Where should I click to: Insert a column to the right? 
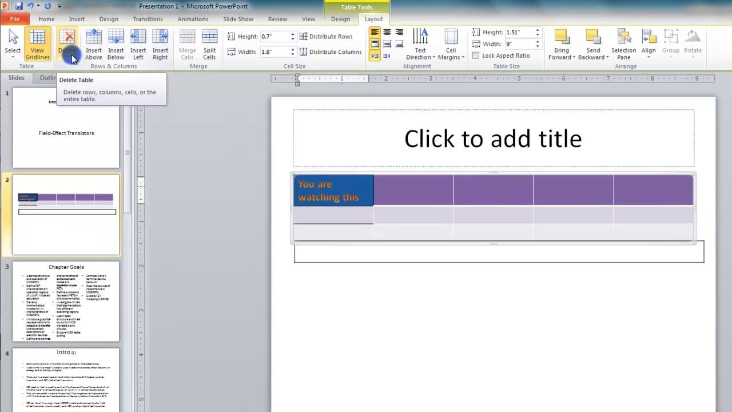tap(160, 45)
